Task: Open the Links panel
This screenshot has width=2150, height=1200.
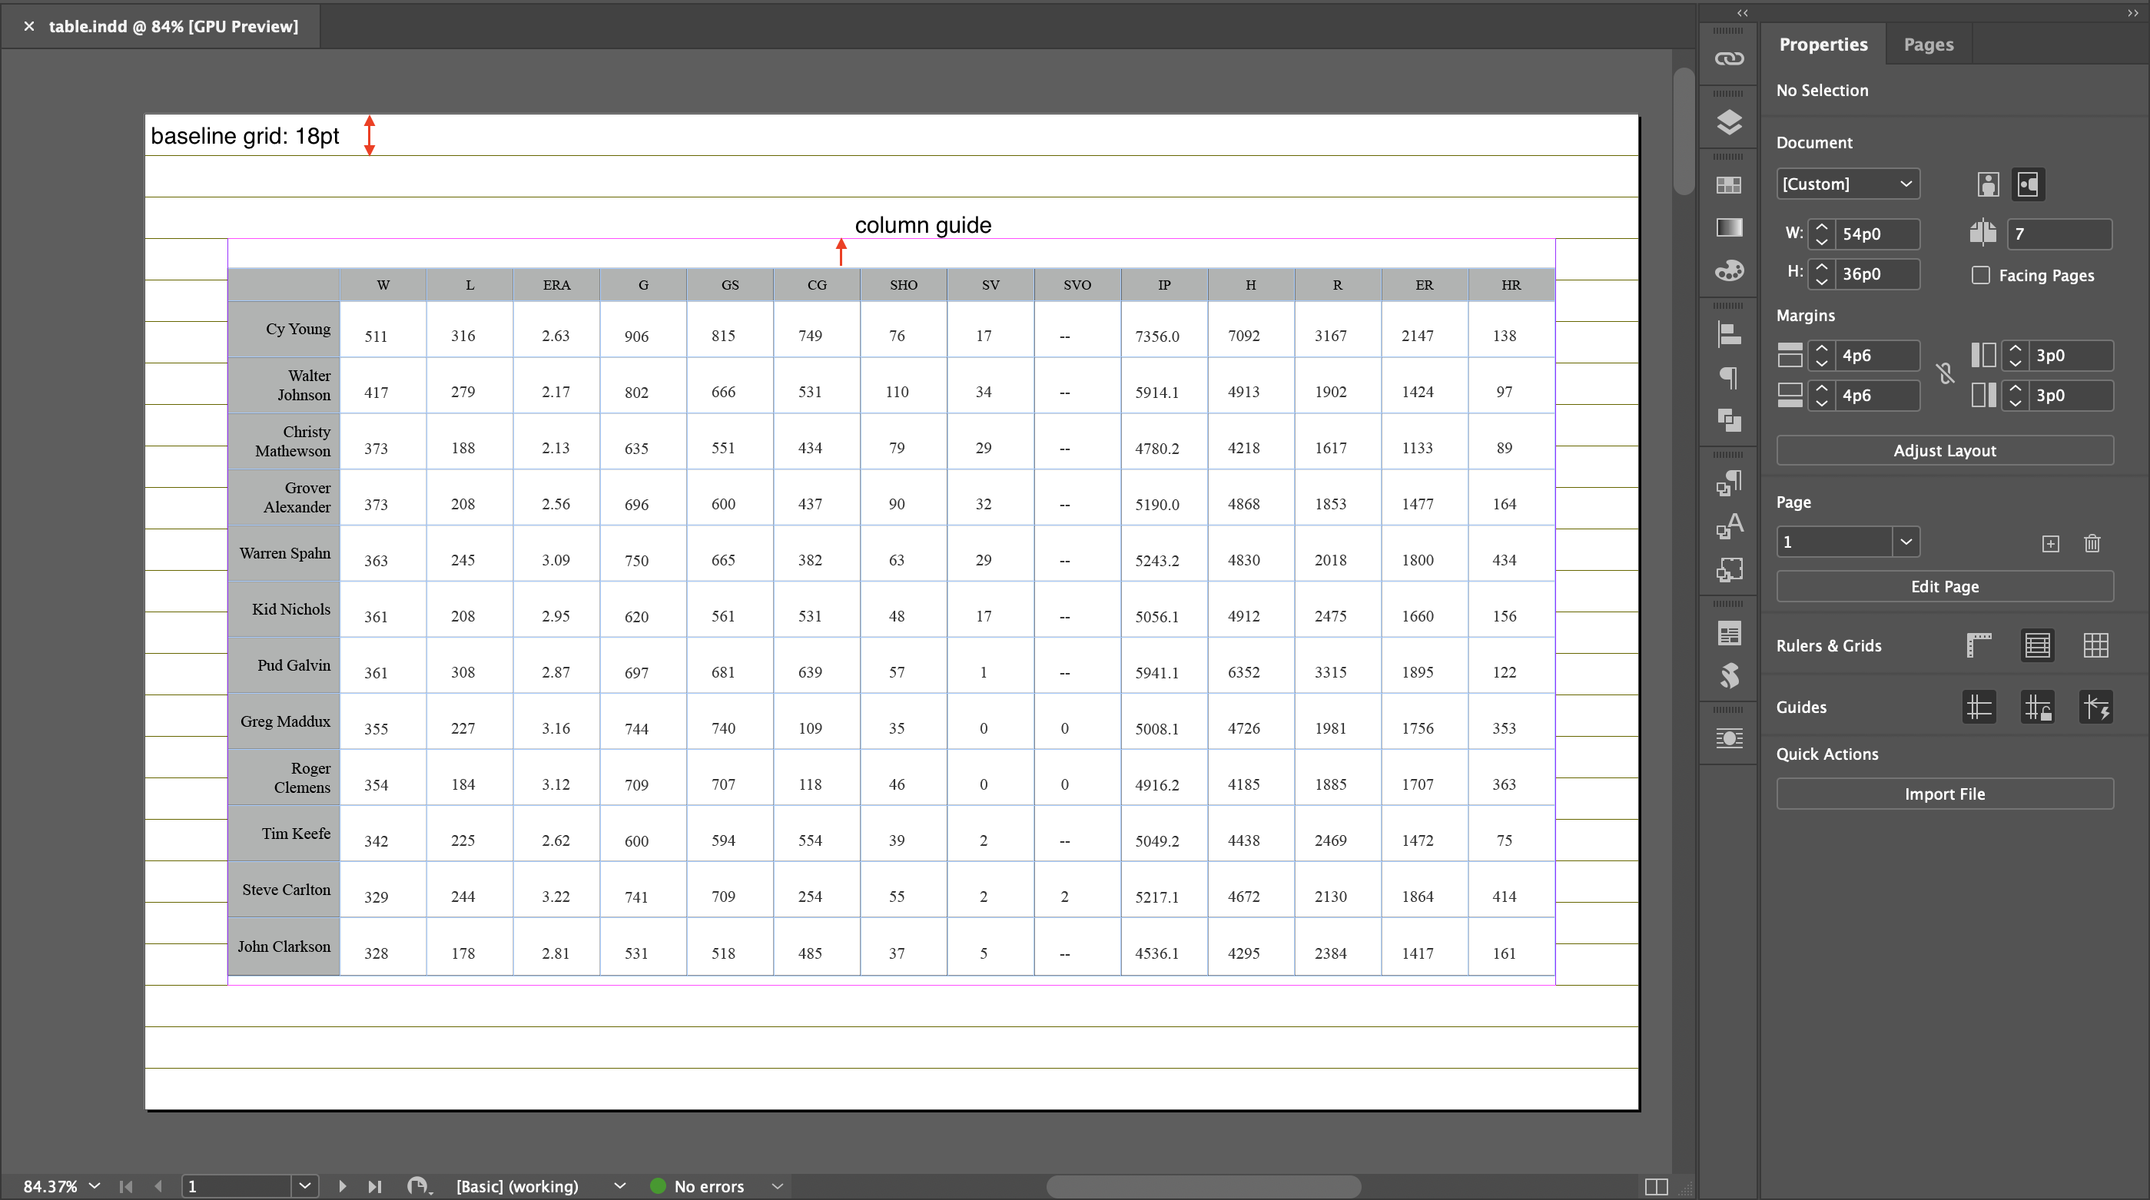Action: [1728, 58]
